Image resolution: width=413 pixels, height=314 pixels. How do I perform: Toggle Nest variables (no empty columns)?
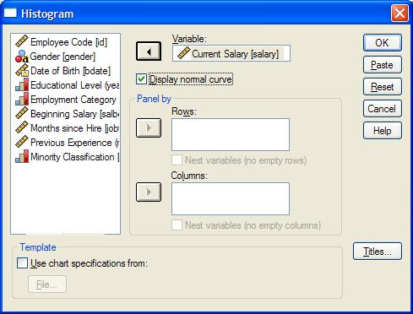point(177,225)
